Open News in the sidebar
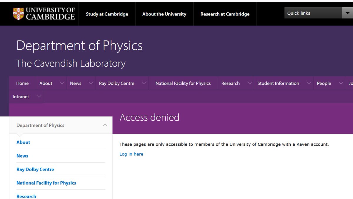The image size is (353, 199). pos(22,156)
